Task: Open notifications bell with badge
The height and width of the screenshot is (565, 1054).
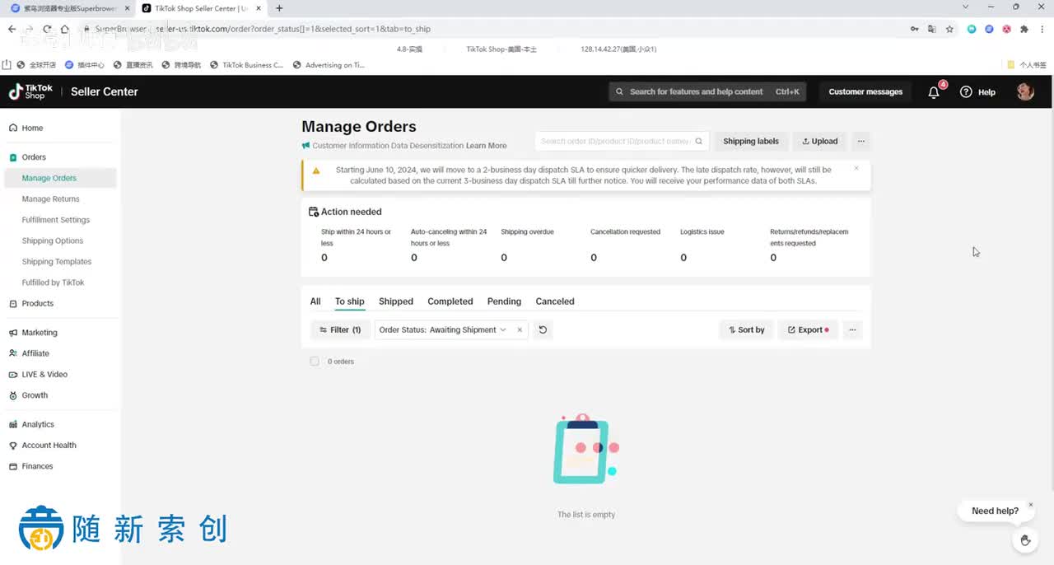Action: click(x=934, y=92)
